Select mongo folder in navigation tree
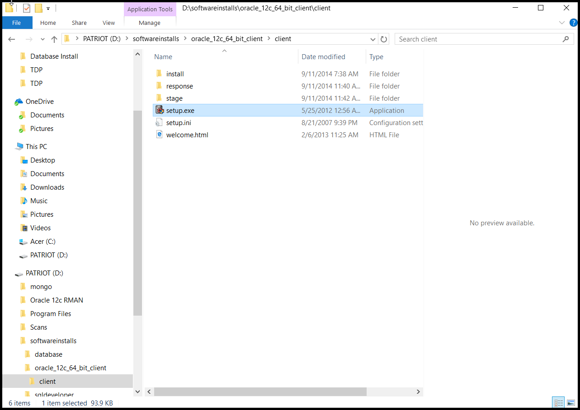 click(41, 287)
